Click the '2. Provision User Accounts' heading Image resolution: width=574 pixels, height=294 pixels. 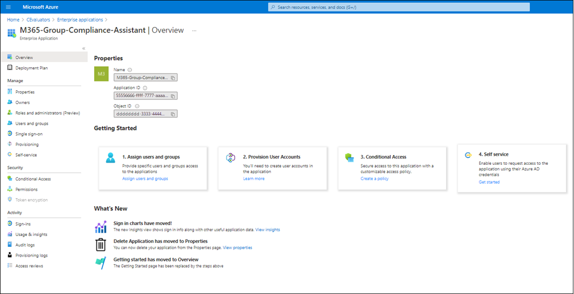pyautogui.click(x=272, y=157)
